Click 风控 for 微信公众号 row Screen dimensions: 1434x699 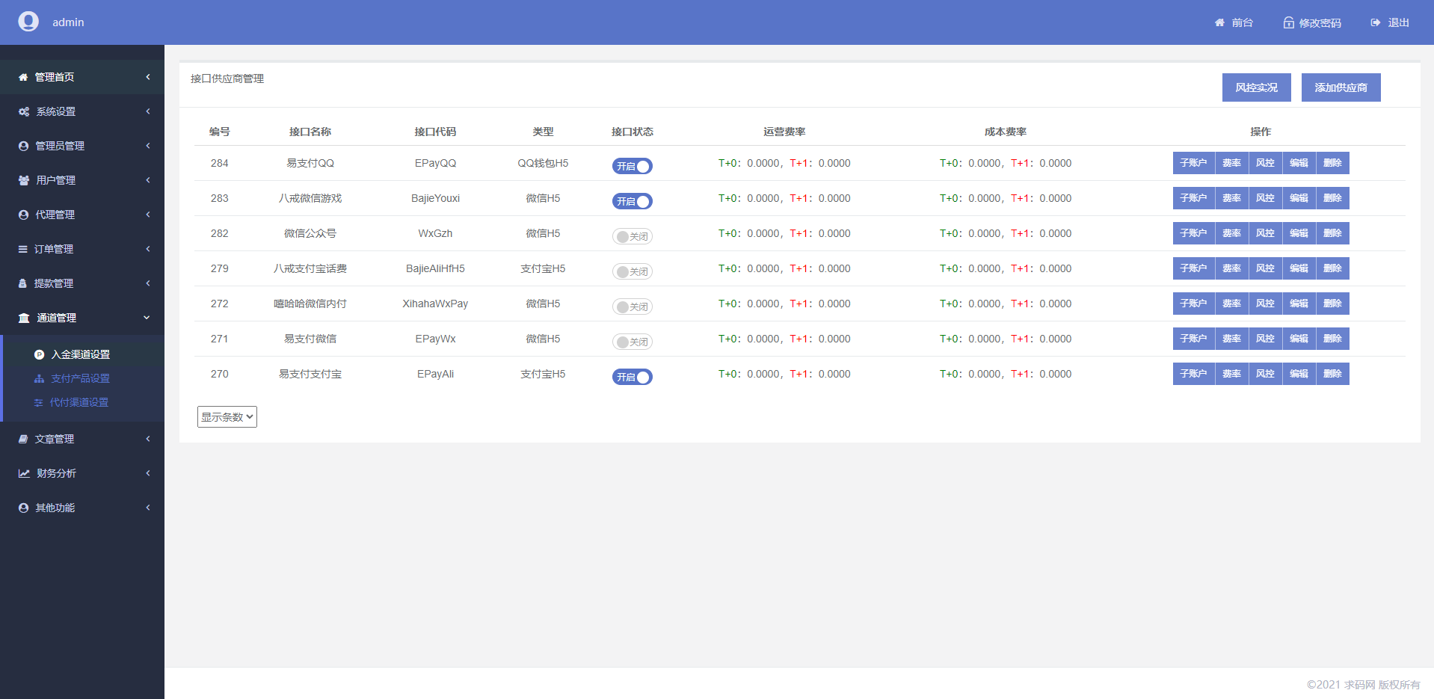tap(1265, 233)
